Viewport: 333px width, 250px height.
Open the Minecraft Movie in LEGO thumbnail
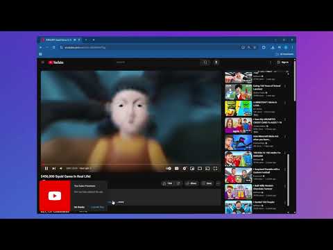(x=239, y=108)
